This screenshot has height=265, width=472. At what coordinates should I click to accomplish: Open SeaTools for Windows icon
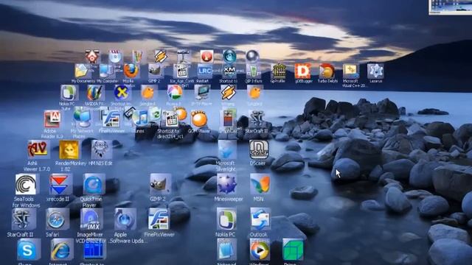click(26, 185)
